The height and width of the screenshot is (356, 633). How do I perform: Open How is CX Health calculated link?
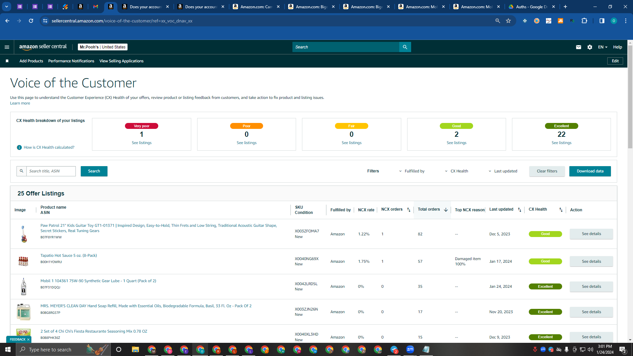tap(49, 147)
